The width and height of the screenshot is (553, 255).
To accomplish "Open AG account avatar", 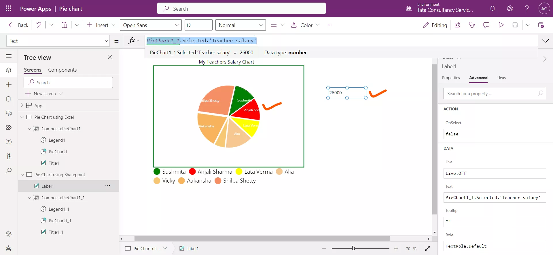I will pos(544,9).
